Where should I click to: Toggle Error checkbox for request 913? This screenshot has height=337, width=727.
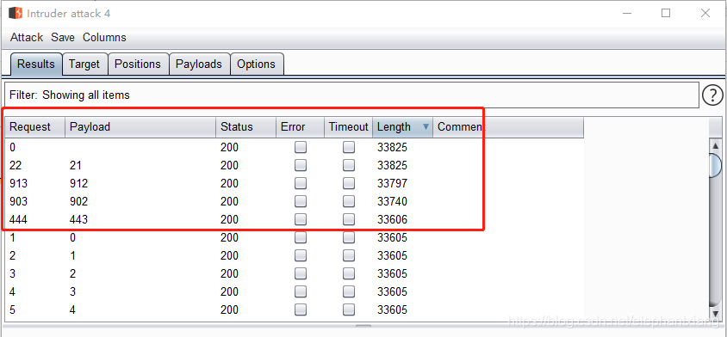pos(301,183)
